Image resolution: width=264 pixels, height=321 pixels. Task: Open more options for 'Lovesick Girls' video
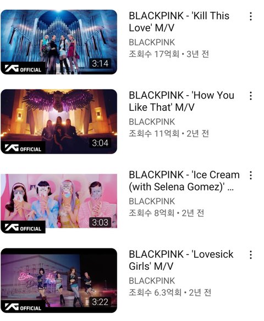(x=250, y=255)
